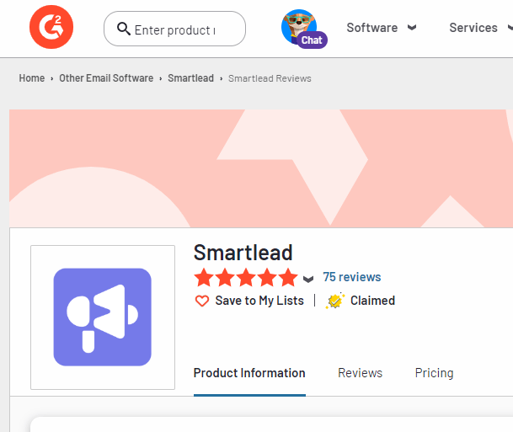
Task: Go to Home breadcrumb link
Action: pos(32,78)
